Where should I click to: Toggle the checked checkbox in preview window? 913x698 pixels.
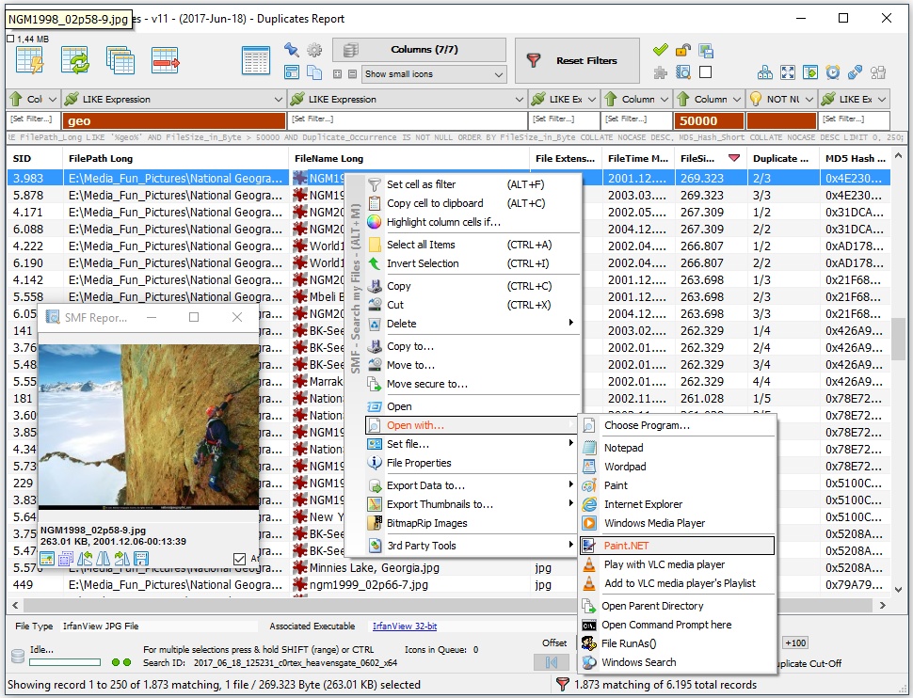239,559
